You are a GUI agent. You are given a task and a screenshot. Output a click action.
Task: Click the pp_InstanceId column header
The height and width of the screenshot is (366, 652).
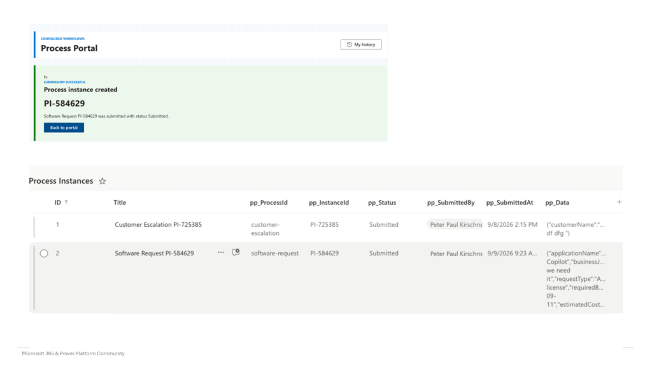pyautogui.click(x=329, y=203)
